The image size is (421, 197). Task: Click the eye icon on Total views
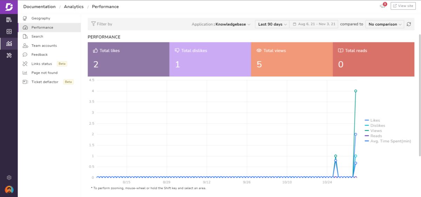tap(259, 50)
